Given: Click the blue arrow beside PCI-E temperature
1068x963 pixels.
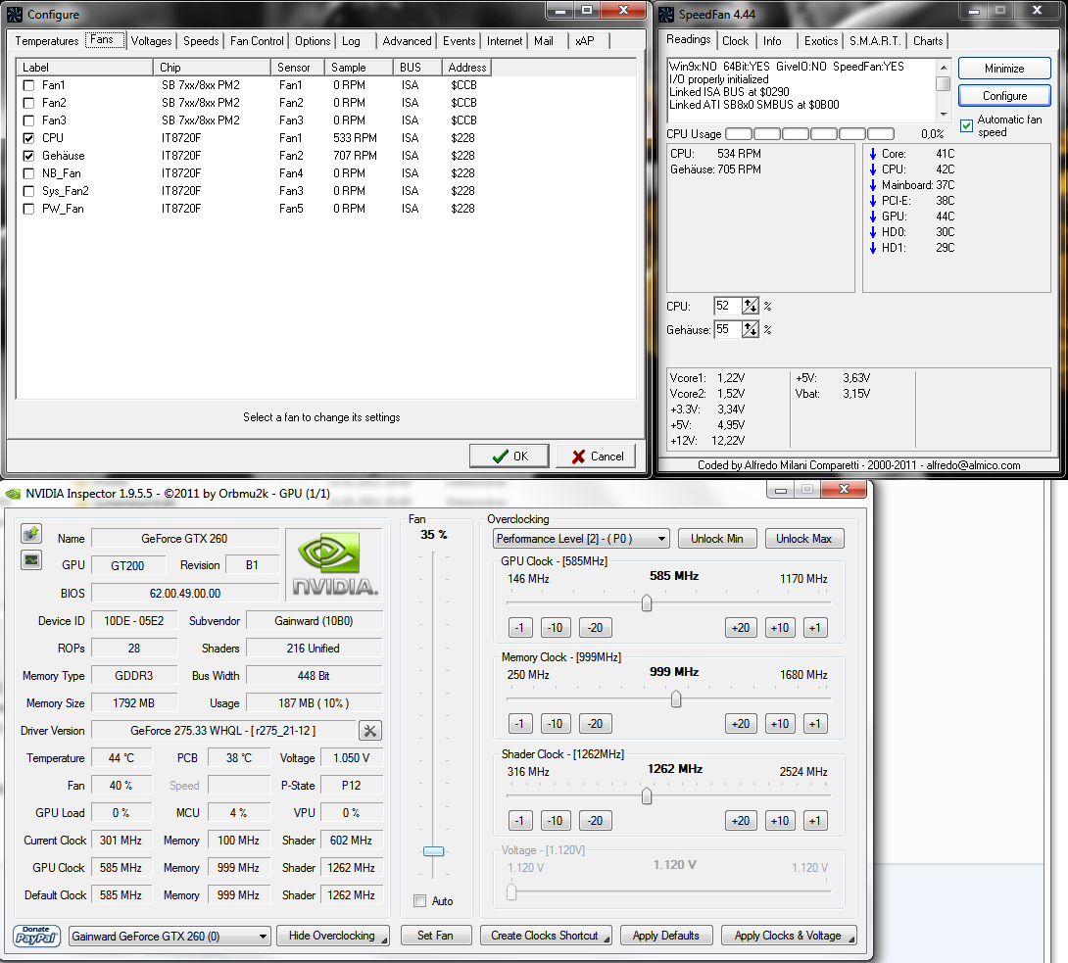Looking at the screenshot, I should tap(872, 201).
